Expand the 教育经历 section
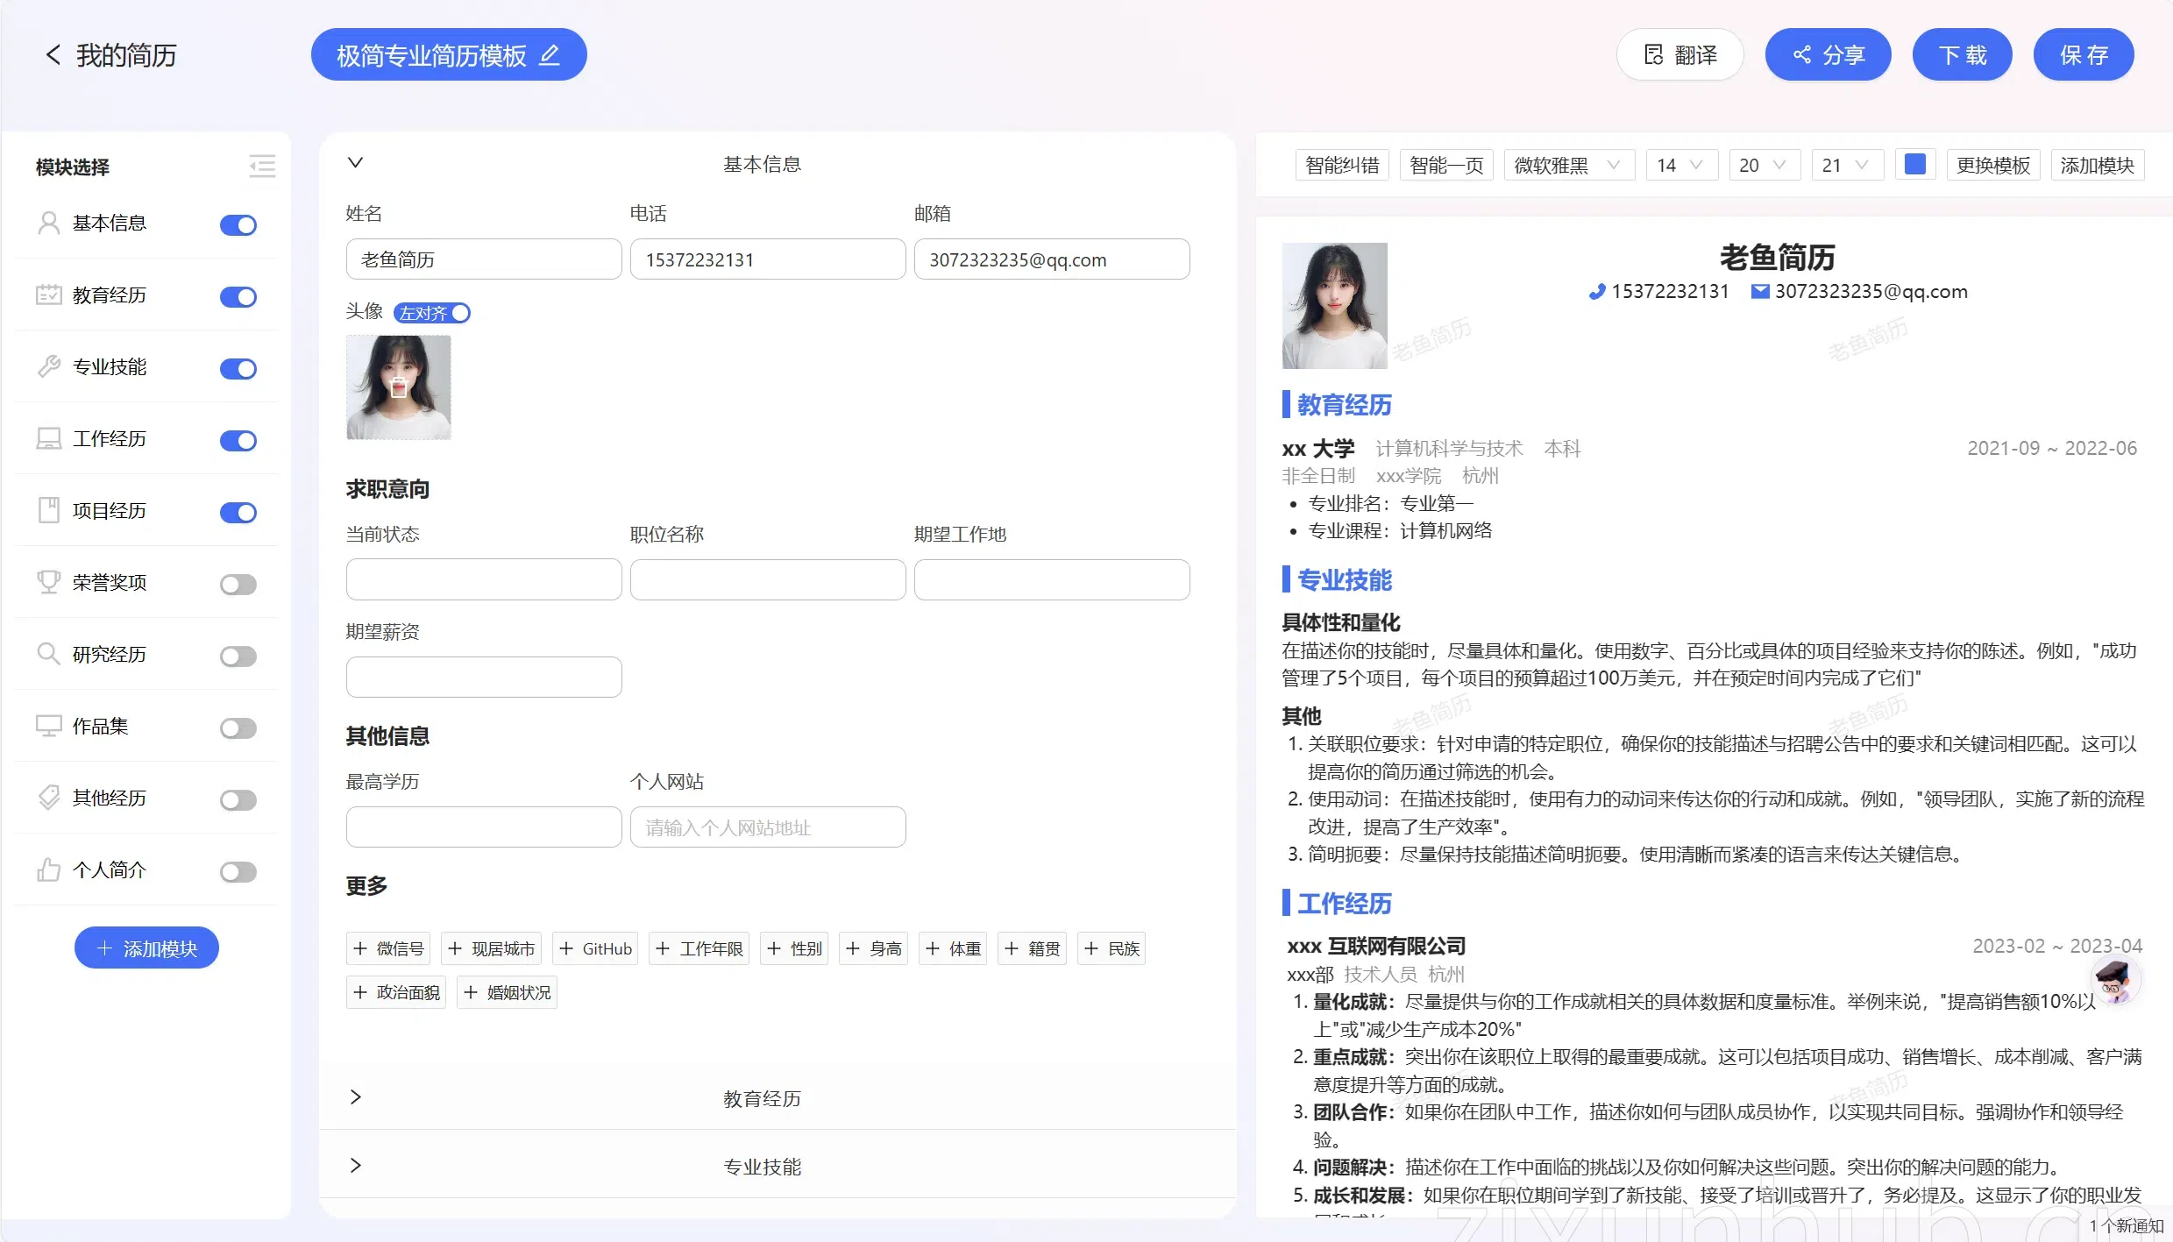 pyautogui.click(x=355, y=1097)
